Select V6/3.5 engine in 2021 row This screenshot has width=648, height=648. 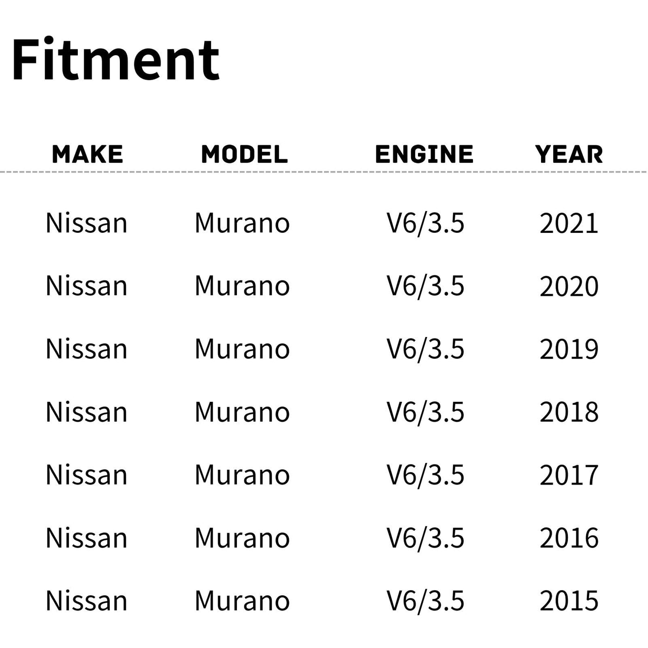tap(425, 224)
